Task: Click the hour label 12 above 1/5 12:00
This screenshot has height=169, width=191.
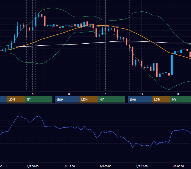Action: click(142, 94)
